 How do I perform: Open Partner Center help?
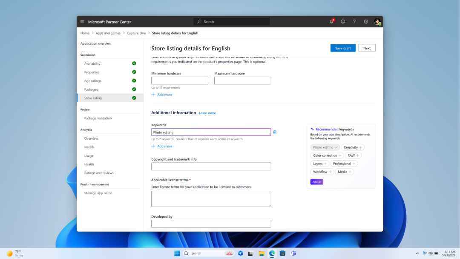(x=354, y=21)
